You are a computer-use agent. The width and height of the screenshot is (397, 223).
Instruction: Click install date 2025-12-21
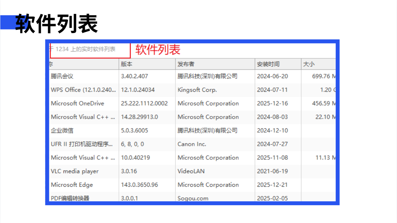coord(273,185)
